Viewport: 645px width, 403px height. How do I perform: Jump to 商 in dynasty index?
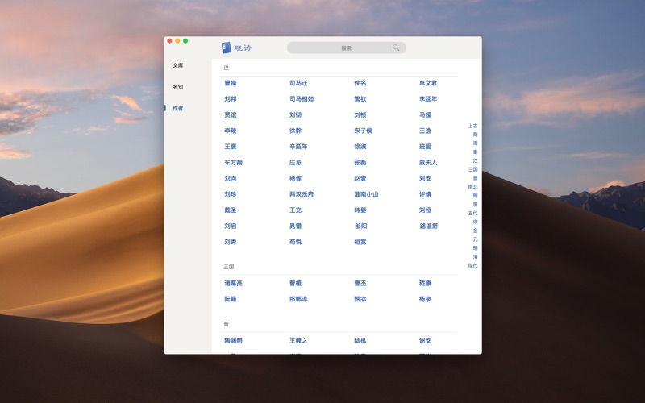click(475, 135)
